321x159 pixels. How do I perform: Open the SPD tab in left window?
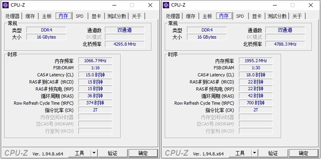click(x=79, y=16)
